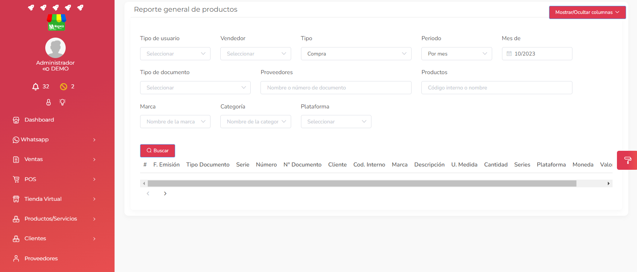This screenshot has width=637, height=272.
Task: Click the Cod. Interno column header
Action: coord(369,165)
